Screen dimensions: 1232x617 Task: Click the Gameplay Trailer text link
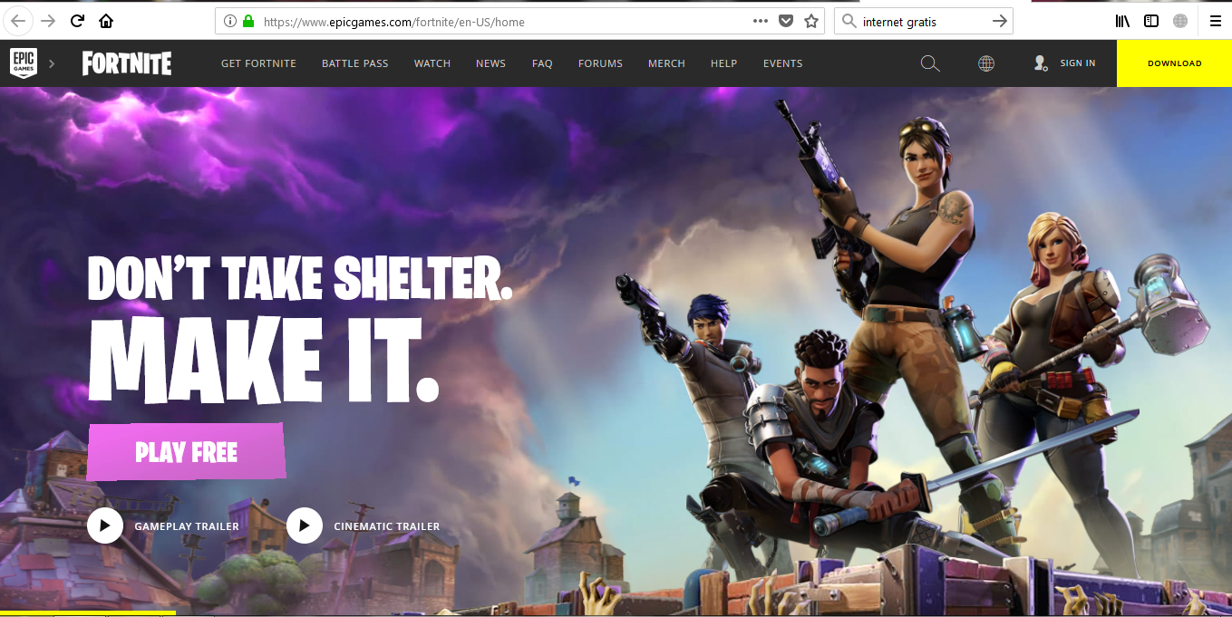[187, 526]
